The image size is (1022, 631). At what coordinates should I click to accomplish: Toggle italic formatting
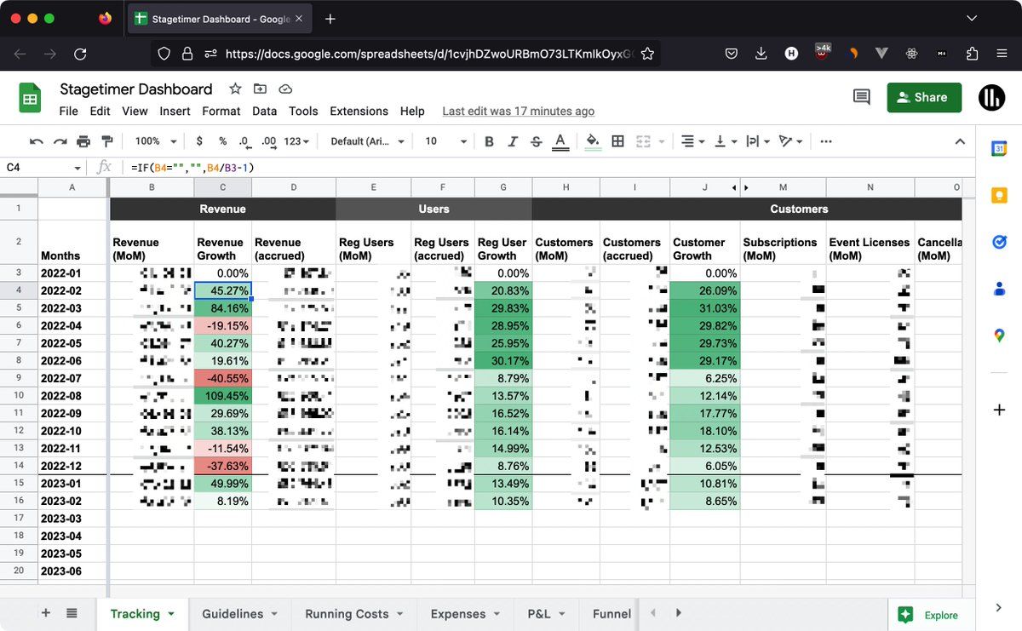click(512, 141)
